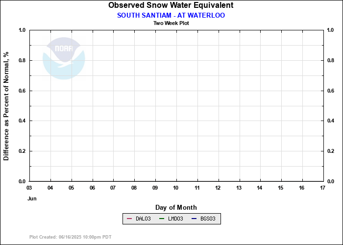The width and height of the screenshot is (343, 245).
Task: Click x-axis day label 05
Action: click(72, 188)
